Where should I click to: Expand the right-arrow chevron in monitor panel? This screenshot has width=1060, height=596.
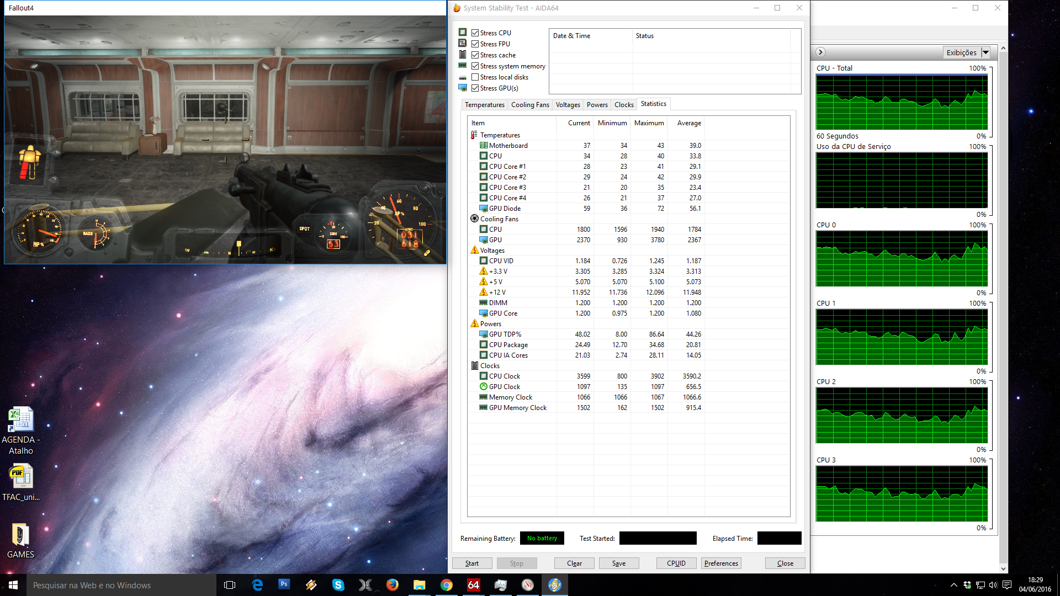pyautogui.click(x=821, y=52)
